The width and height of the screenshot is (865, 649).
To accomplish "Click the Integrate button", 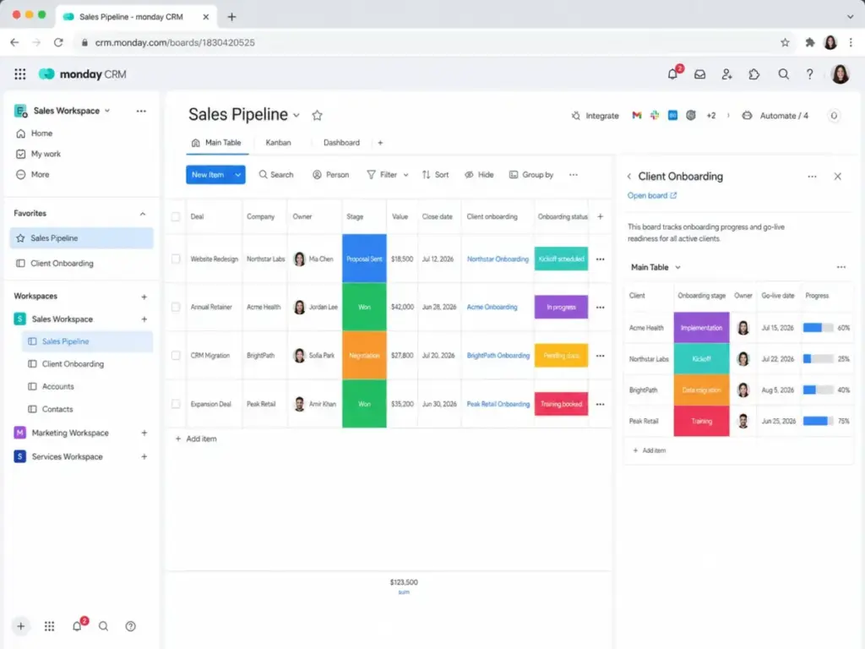I will tap(595, 115).
